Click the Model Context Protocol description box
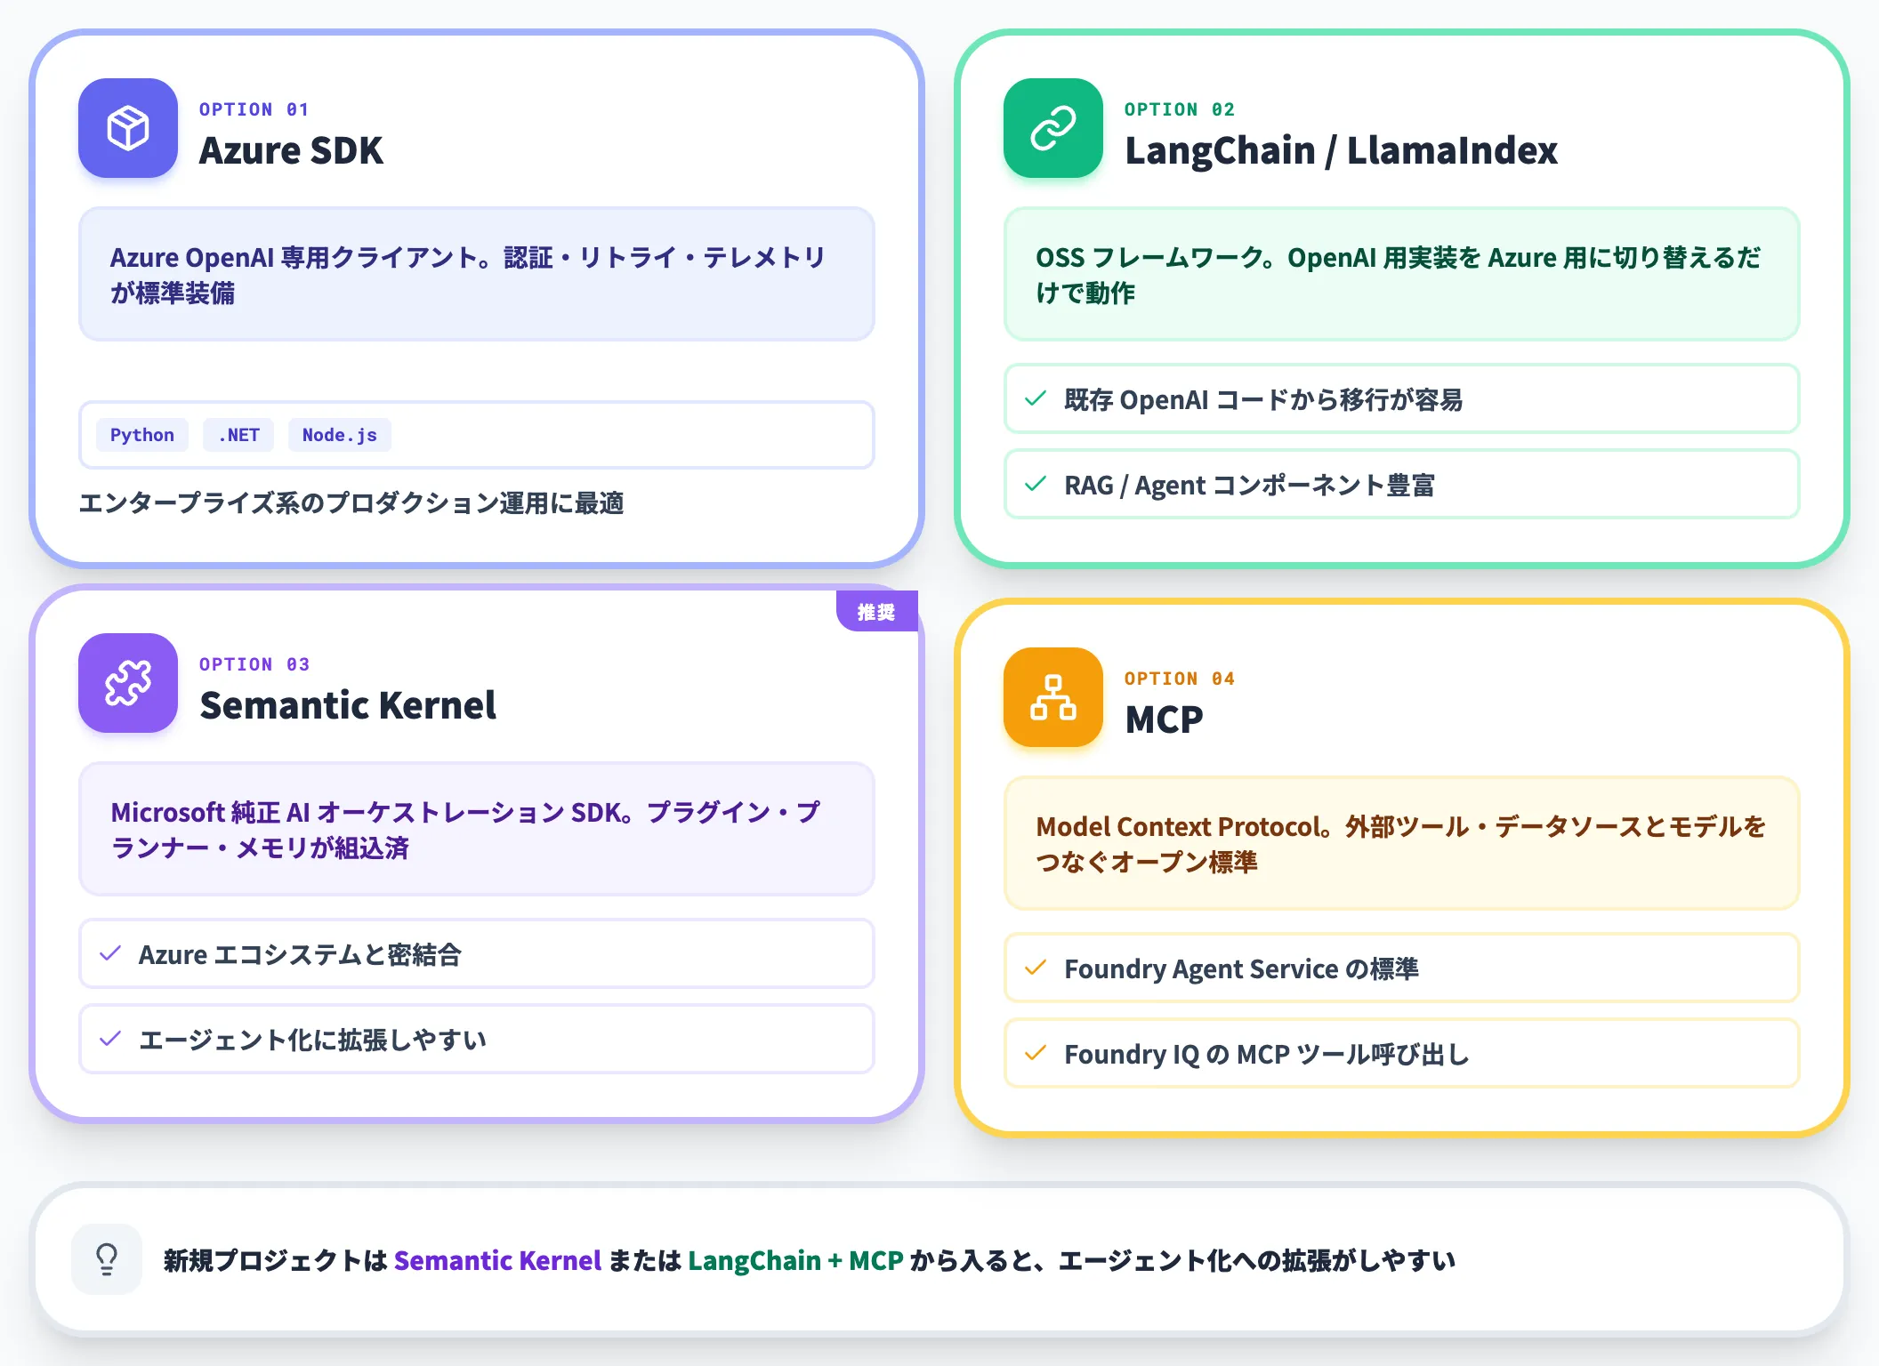1879x1366 pixels. 1402,843
